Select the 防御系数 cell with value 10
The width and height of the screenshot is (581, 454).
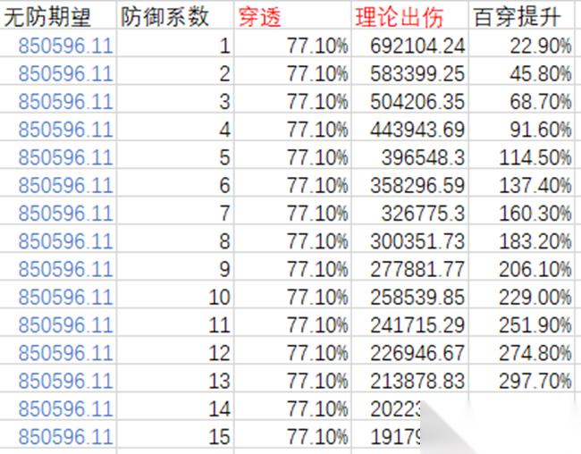[x=176, y=297]
